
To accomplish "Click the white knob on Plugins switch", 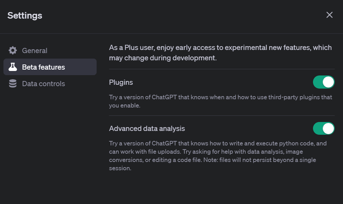I will click(329, 82).
